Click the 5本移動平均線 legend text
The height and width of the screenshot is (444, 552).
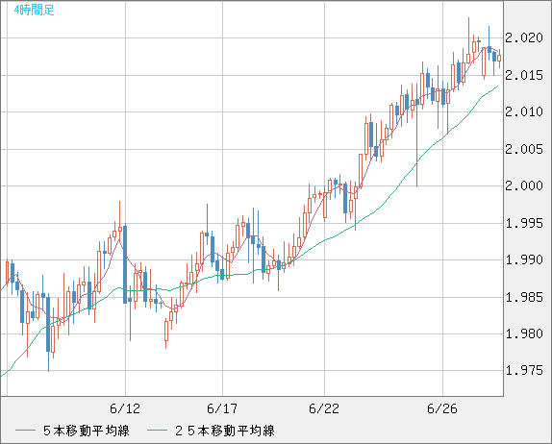tap(87, 431)
